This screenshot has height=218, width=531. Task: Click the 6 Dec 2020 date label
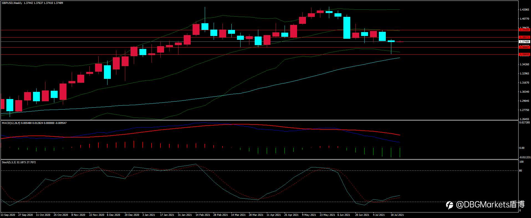click(114, 215)
